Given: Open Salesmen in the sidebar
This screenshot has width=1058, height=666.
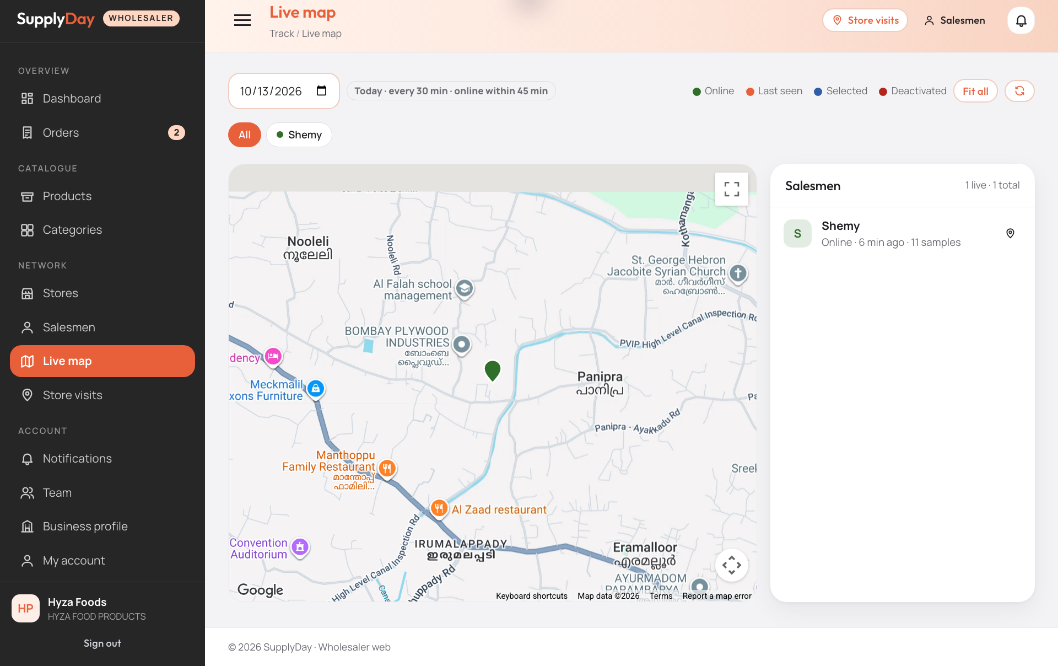Looking at the screenshot, I should click(x=102, y=327).
